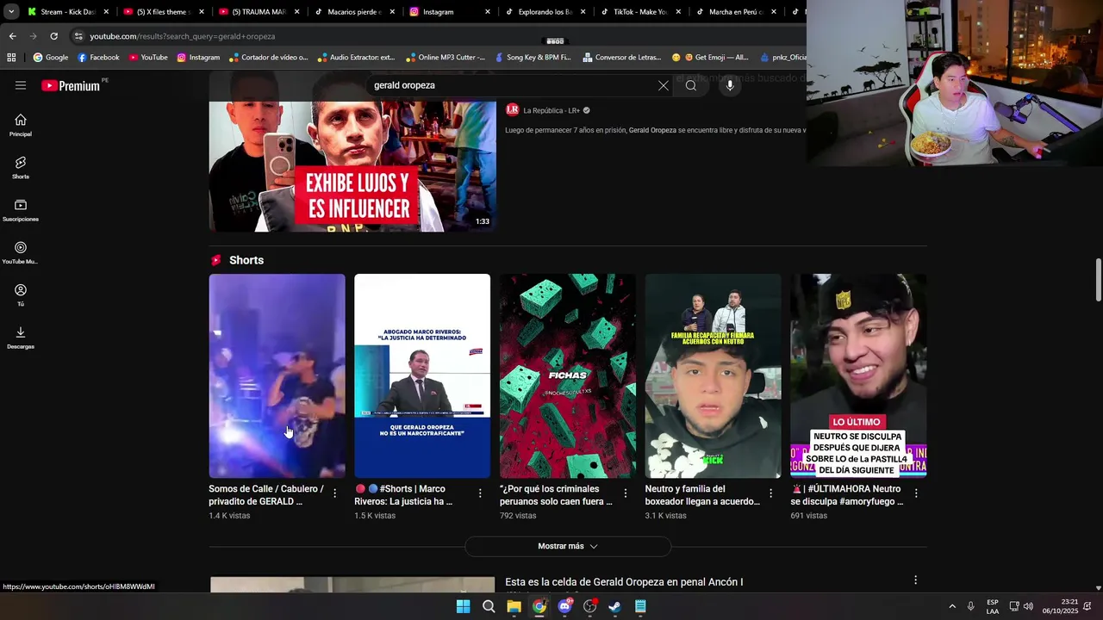
Task: Click the browser back arrow
Action: [12, 36]
